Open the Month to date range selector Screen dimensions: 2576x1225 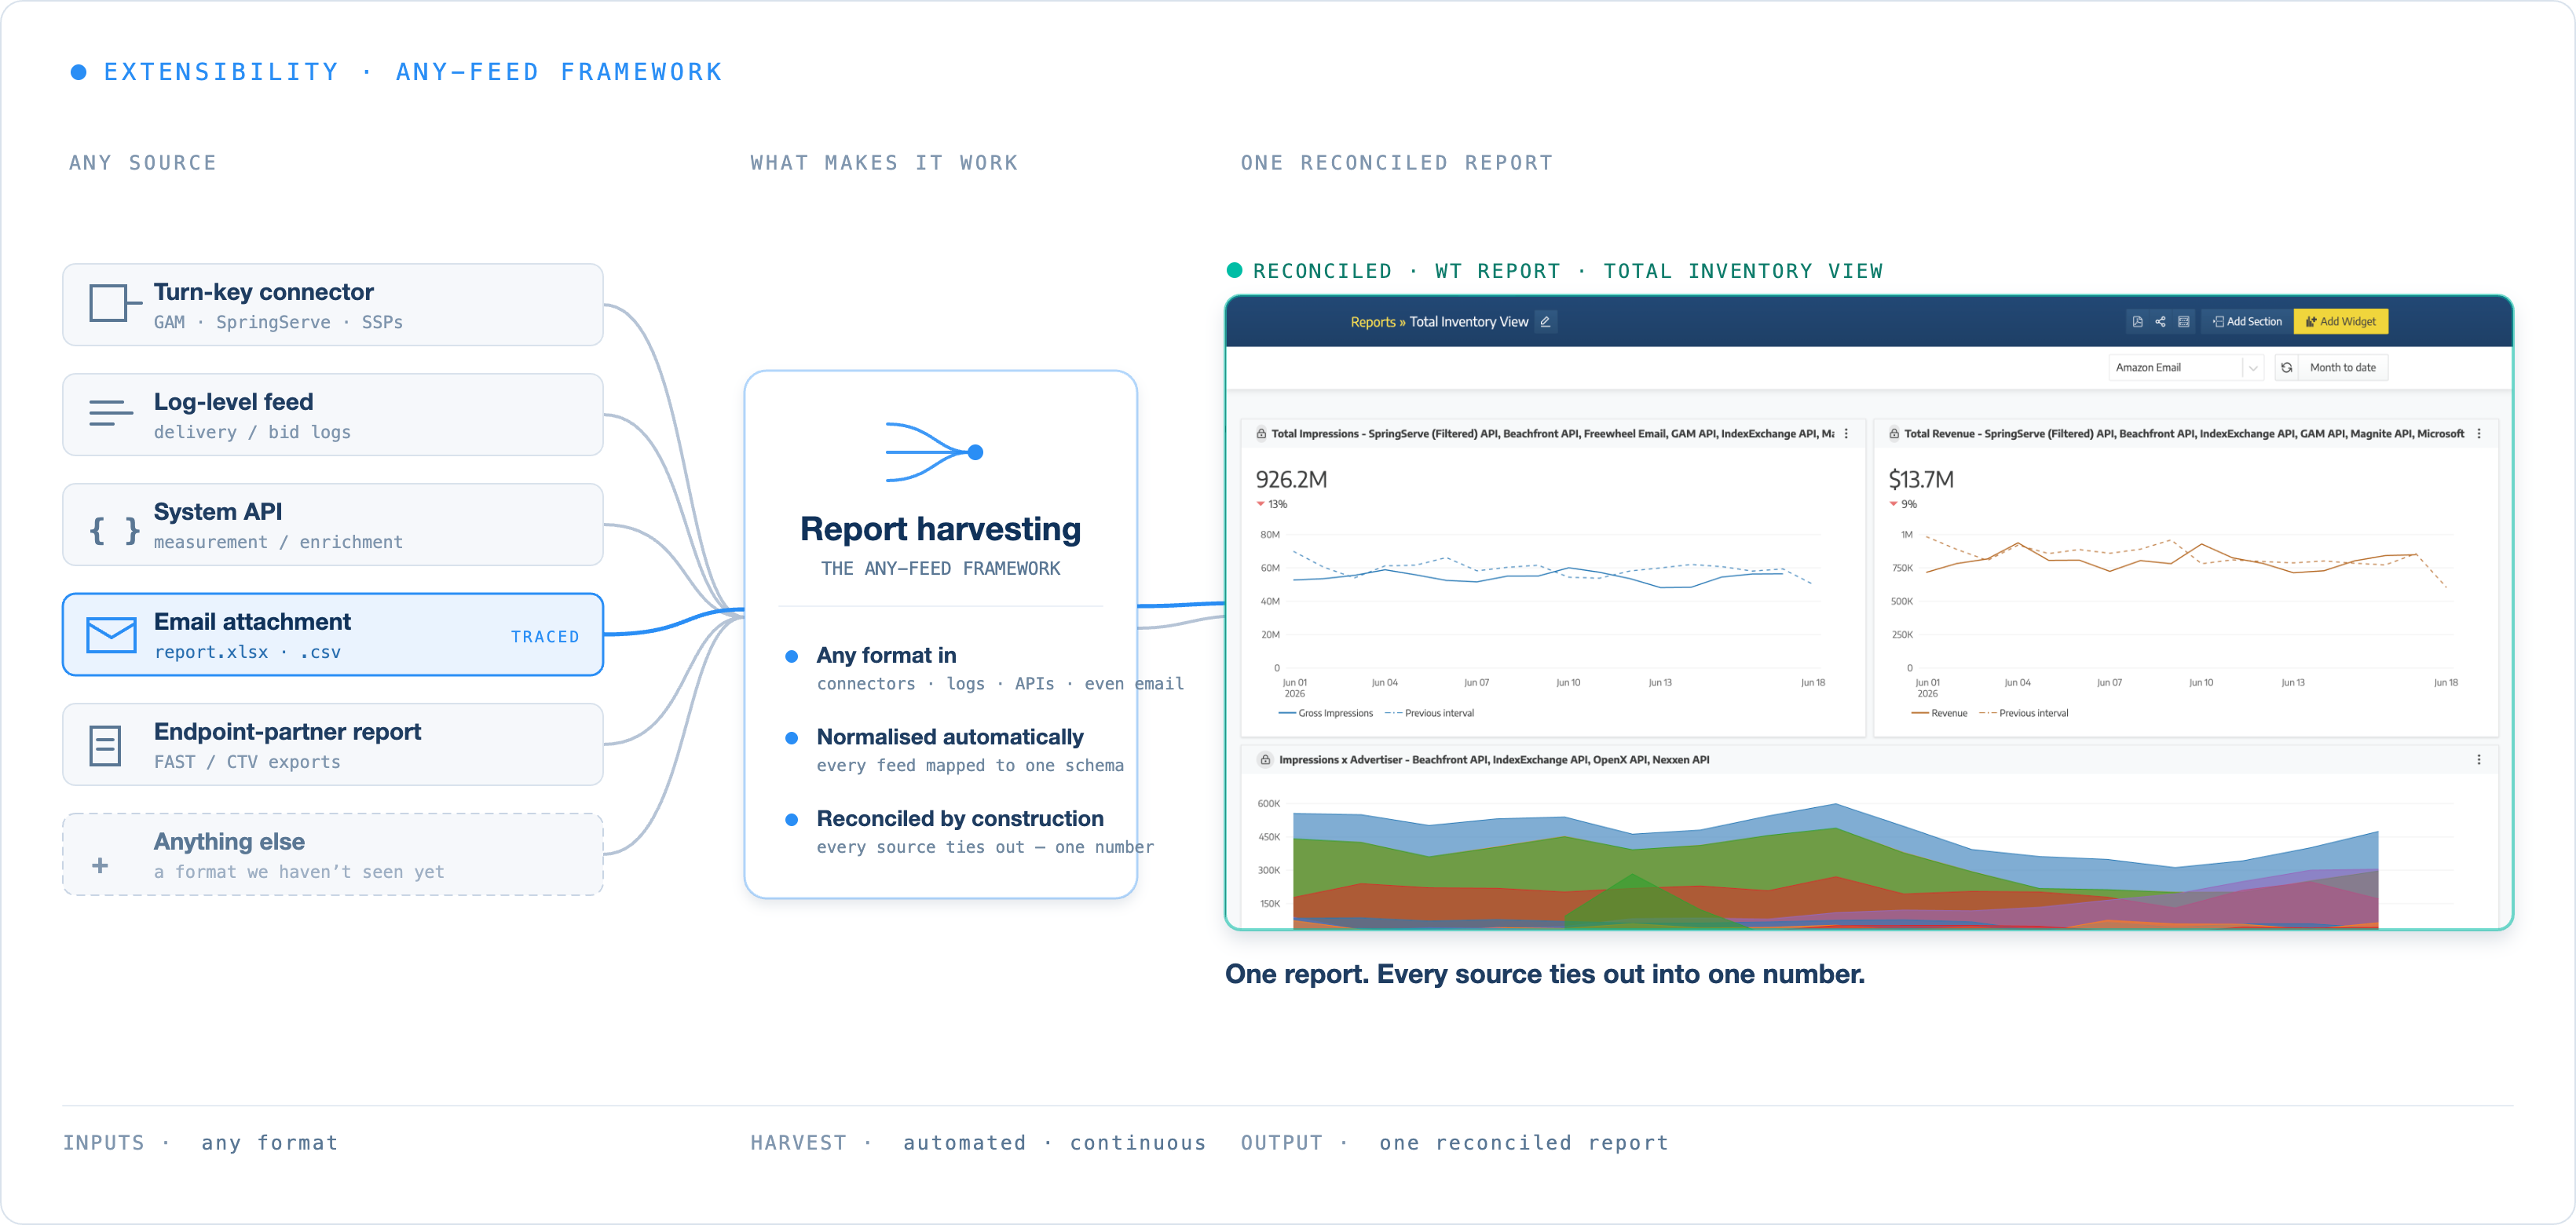tap(2342, 368)
